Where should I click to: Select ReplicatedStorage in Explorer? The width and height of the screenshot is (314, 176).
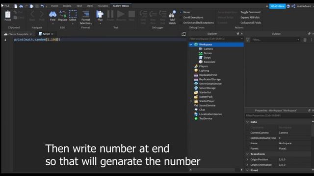(209, 79)
